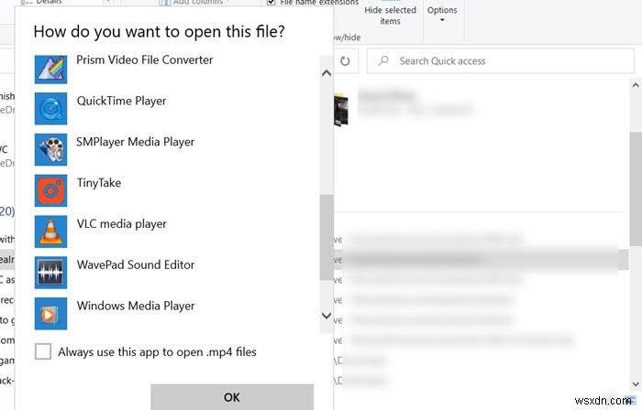Open the Options ribbon button
The width and height of the screenshot is (642, 410).
[x=442, y=13]
